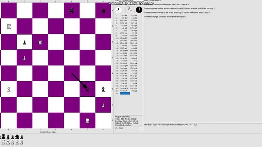Click the empty square g8
This screenshot has width=262, height=147.
[88, 10]
